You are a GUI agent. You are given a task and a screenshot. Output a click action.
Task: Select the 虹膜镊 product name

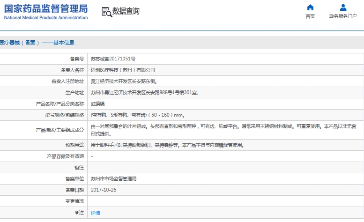tap(98, 104)
